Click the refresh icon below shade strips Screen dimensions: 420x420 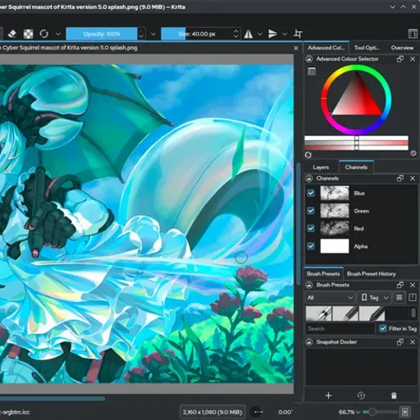point(308,155)
